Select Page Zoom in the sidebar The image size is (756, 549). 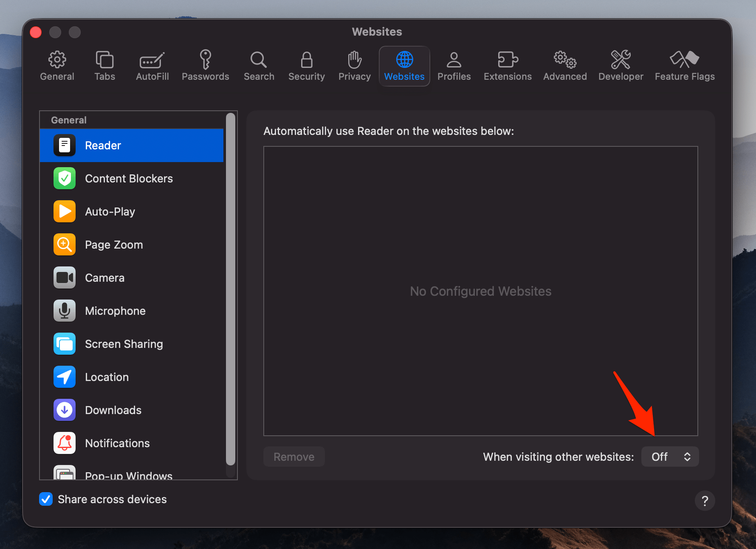pyautogui.click(x=132, y=245)
